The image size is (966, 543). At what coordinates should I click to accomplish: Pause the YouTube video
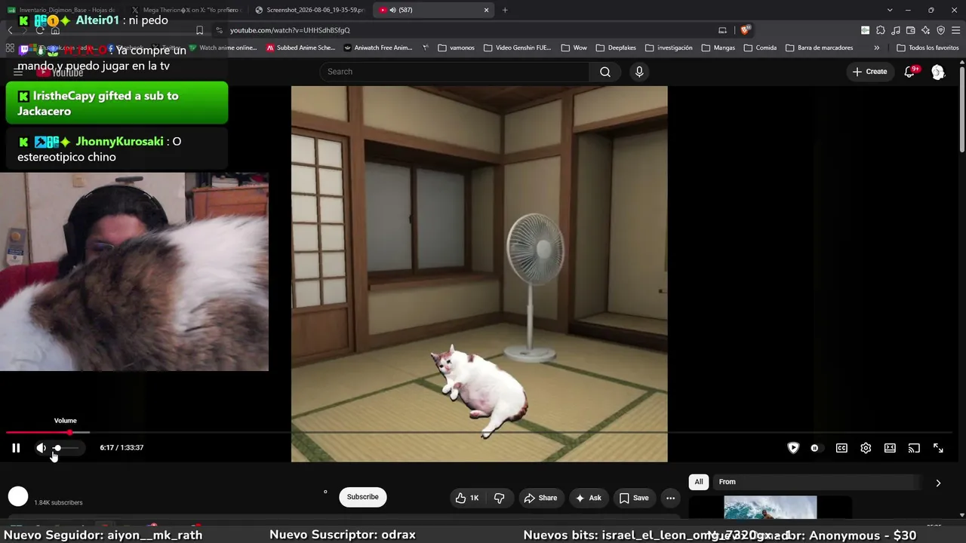coord(16,448)
